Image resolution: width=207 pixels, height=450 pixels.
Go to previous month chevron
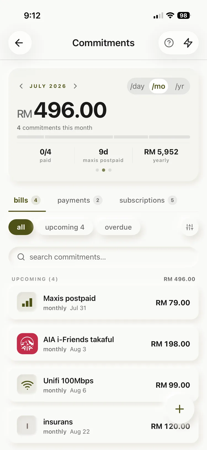21,86
